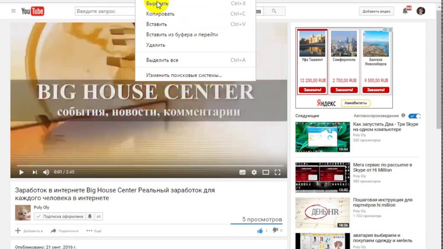Image resolution: width=443 pixels, height=249 pixels.
Task: Open Изменить поисковые системы option
Action: (196, 75)
